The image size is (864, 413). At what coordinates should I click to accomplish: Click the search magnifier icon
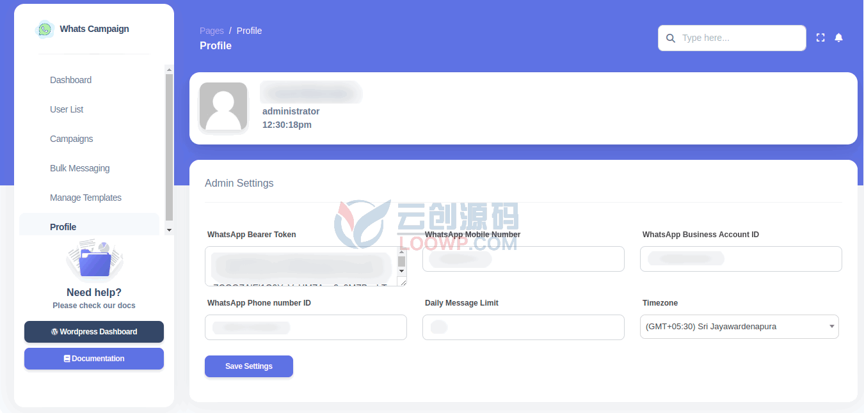point(671,38)
